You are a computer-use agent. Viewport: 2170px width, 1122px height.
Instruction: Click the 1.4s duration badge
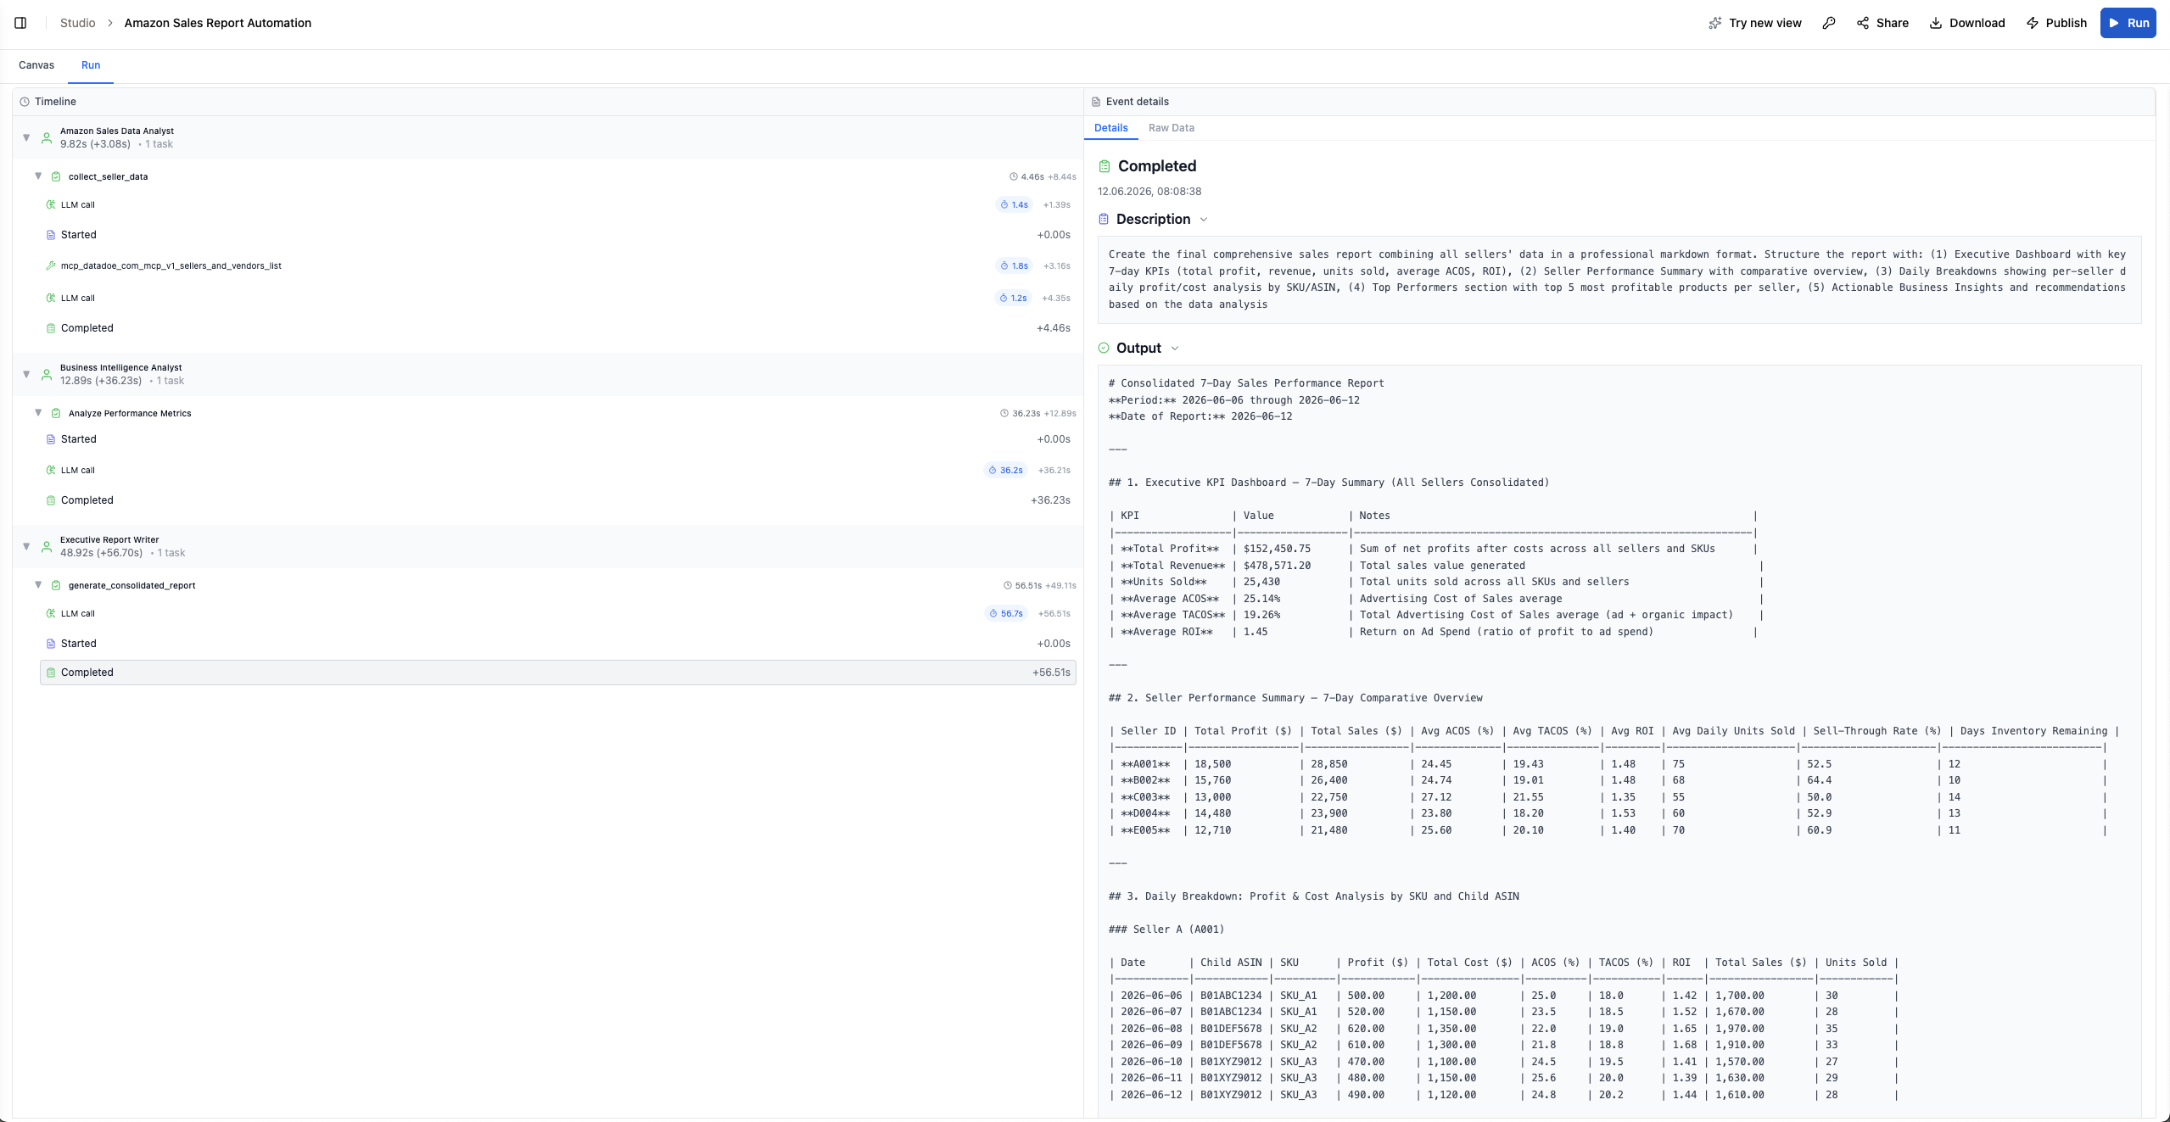click(x=1015, y=204)
